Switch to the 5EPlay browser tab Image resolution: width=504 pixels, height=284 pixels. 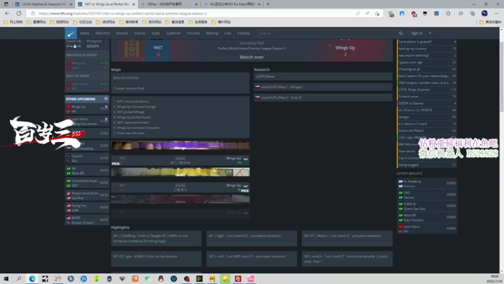click(x=169, y=4)
